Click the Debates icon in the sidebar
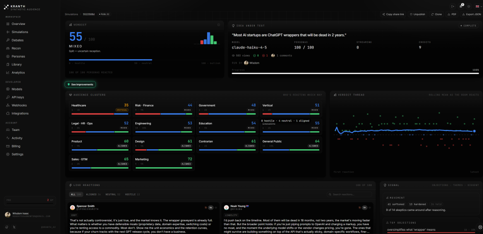 [x=8, y=40]
